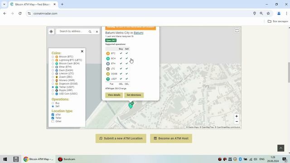Click the ETH coin icon in popup
290x163 pixels.
click(108, 63)
